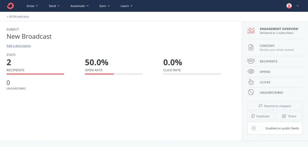Open the Earn navigation menu
Viewport: 308px width, 147px height.
point(105,6)
